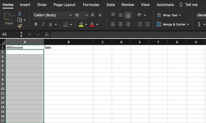Click in the formula bar field

pyautogui.click(x=129, y=35)
